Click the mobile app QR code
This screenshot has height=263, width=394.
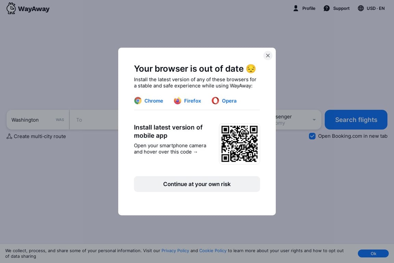click(239, 144)
